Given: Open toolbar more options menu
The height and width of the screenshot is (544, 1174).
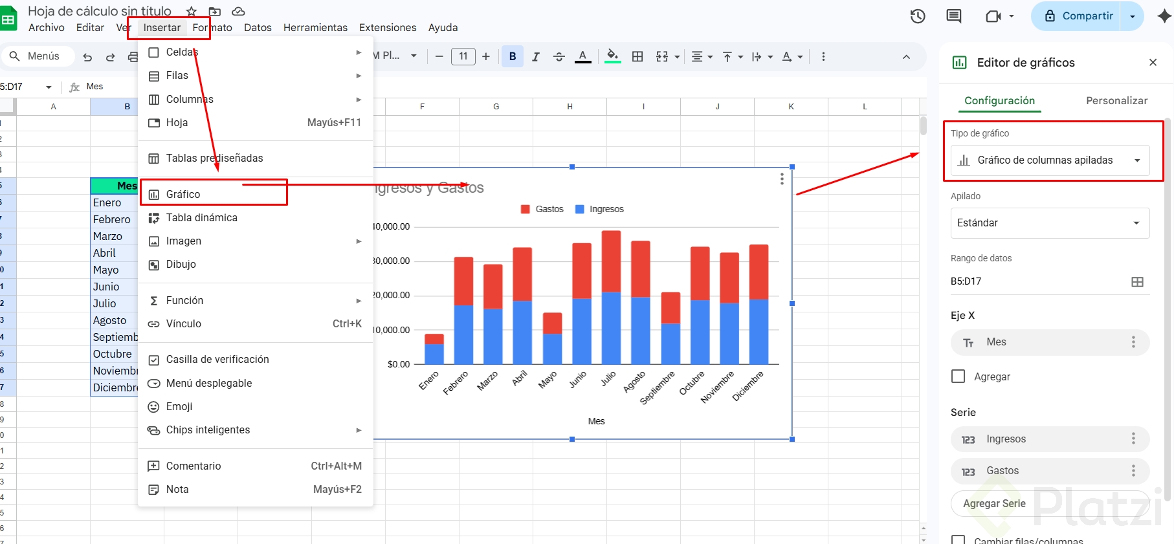Looking at the screenshot, I should [x=823, y=56].
